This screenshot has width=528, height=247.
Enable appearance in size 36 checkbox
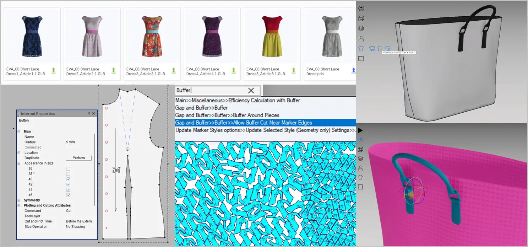[68, 168]
